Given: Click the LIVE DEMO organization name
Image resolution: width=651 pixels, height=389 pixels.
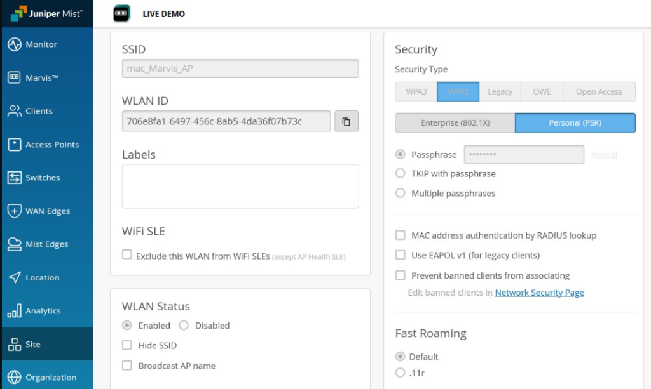Looking at the screenshot, I should tap(163, 14).
